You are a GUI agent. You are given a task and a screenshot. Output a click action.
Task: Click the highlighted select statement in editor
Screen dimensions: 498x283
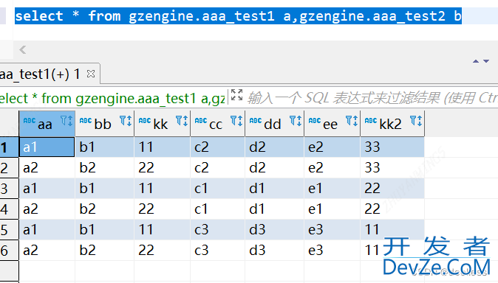click(238, 16)
